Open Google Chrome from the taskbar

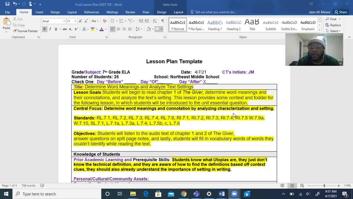[183, 194]
